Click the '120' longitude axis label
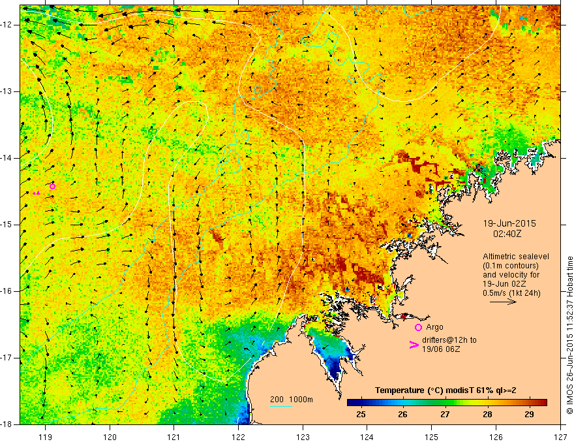 tap(110, 437)
